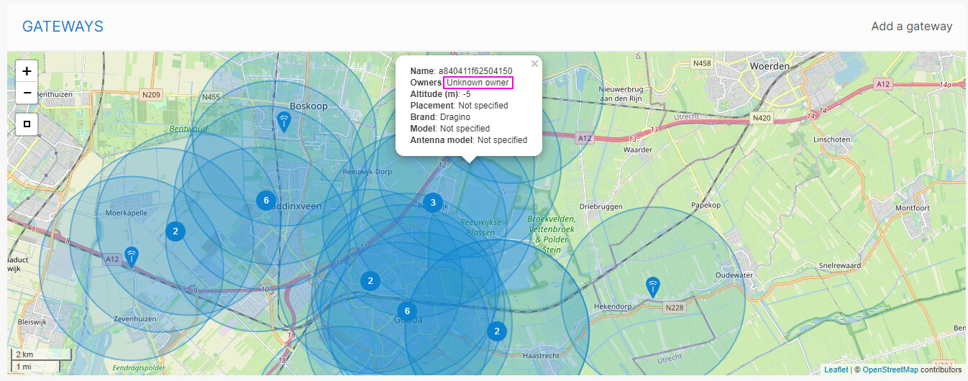Click the Unknown owner value in popup
968x381 pixels.
click(x=478, y=83)
